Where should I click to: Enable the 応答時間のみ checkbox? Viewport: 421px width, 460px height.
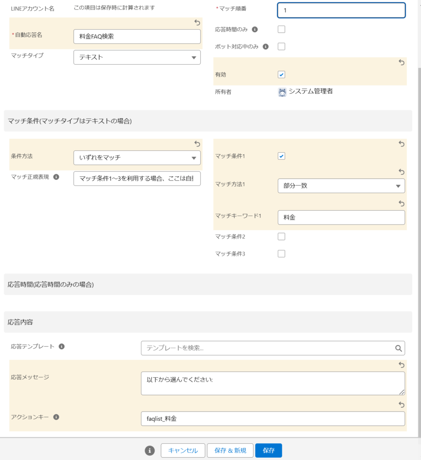(x=281, y=30)
